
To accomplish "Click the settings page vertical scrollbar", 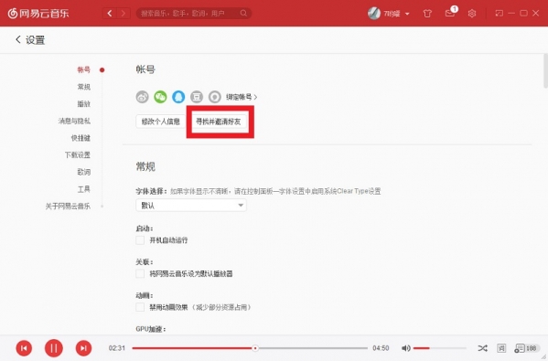I will 545,71.
